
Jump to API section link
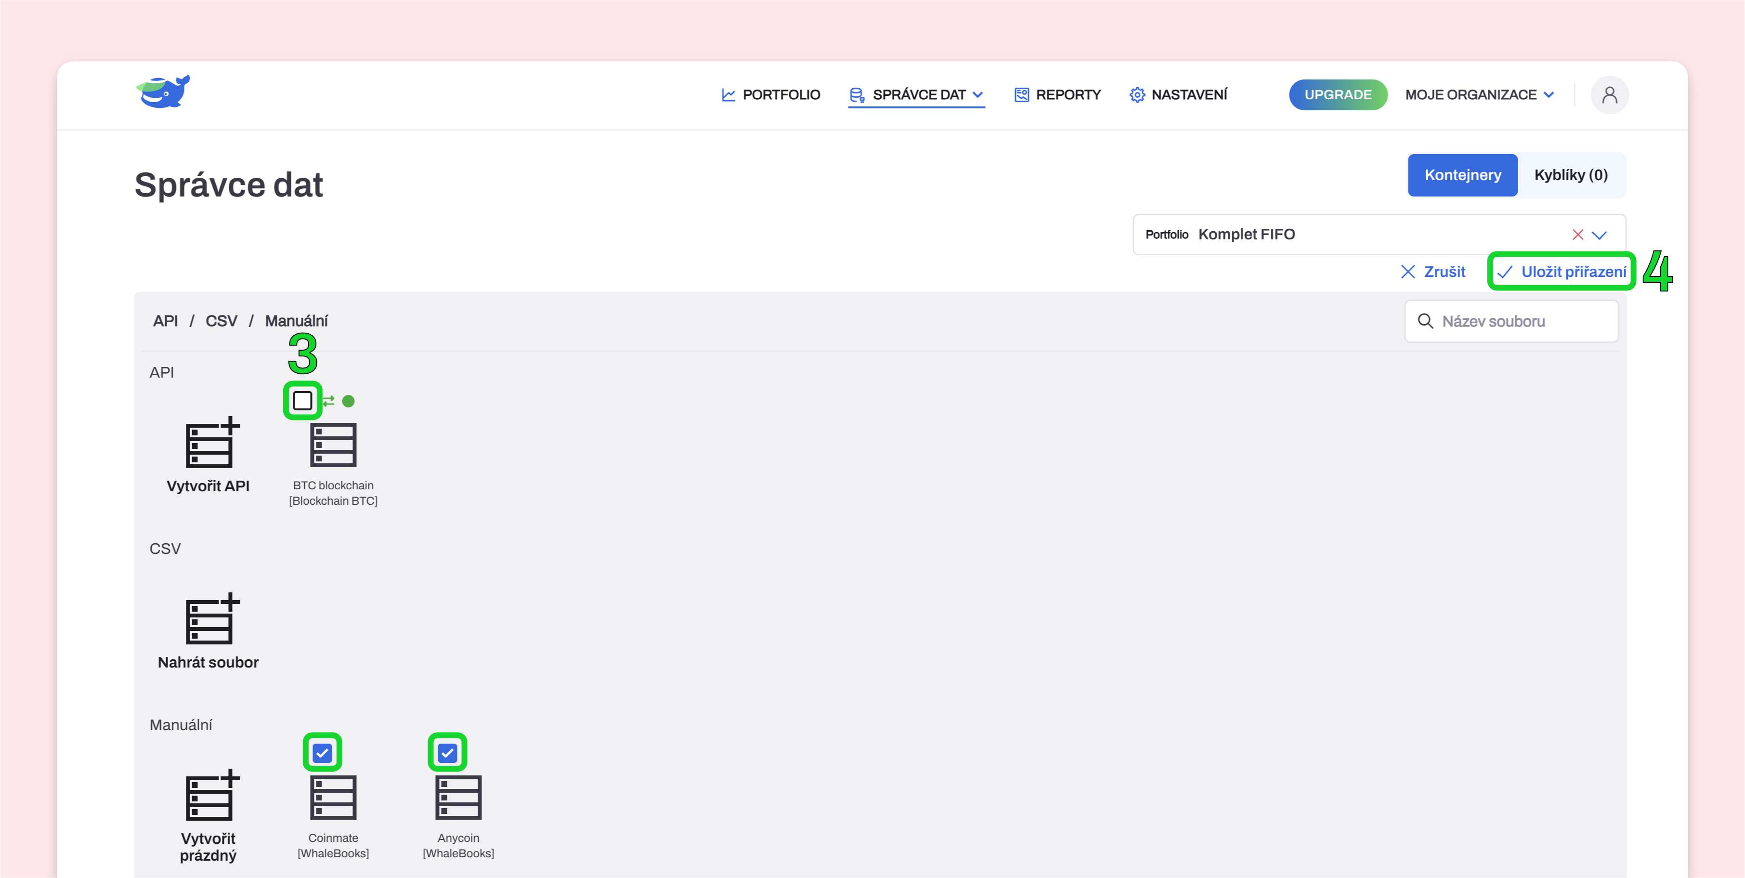pyautogui.click(x=165, y=321)
